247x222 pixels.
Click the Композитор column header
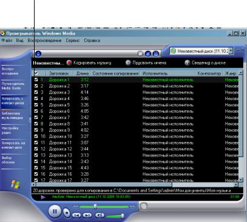coord(209,73)
